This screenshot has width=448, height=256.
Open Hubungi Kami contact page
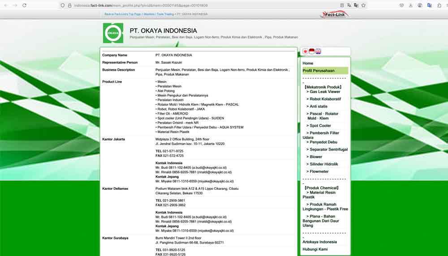(315, 249)
